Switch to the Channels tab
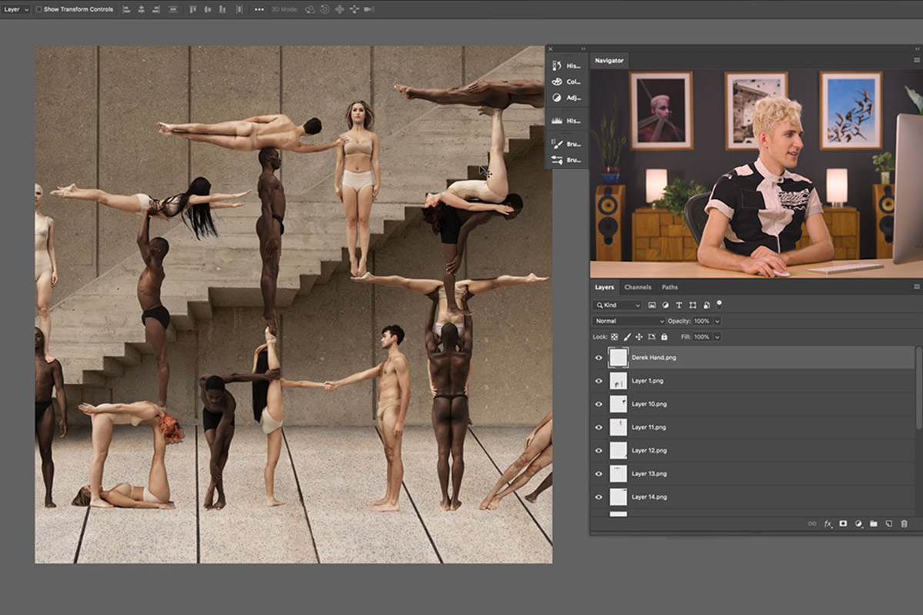 click(x=638, y=287)
